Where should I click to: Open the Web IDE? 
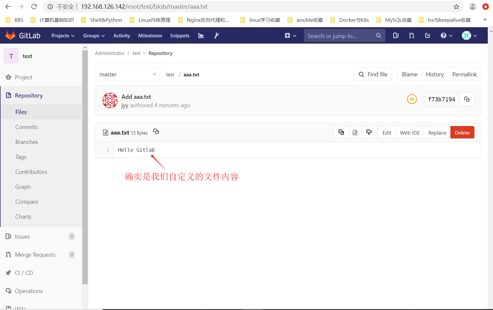coord(409,132)
